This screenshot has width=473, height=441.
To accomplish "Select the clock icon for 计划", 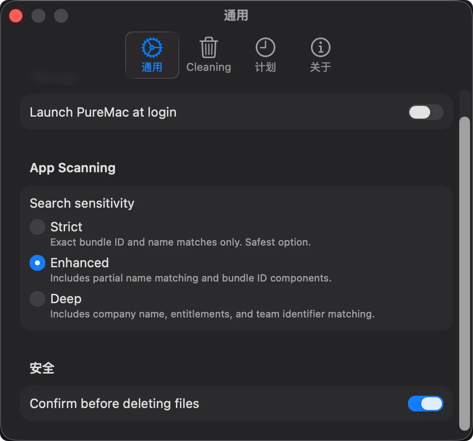I will [266, 47].
